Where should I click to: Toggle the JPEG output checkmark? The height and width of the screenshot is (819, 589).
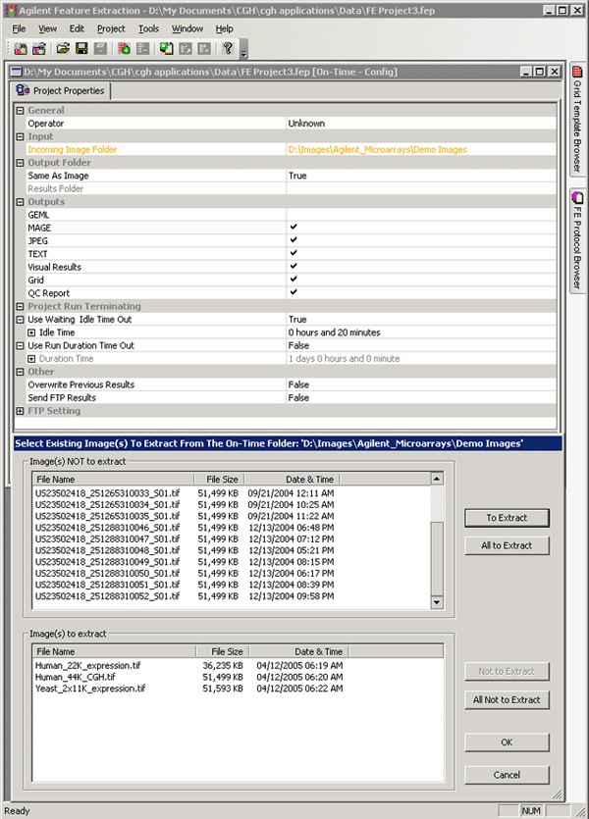point(293,240)
